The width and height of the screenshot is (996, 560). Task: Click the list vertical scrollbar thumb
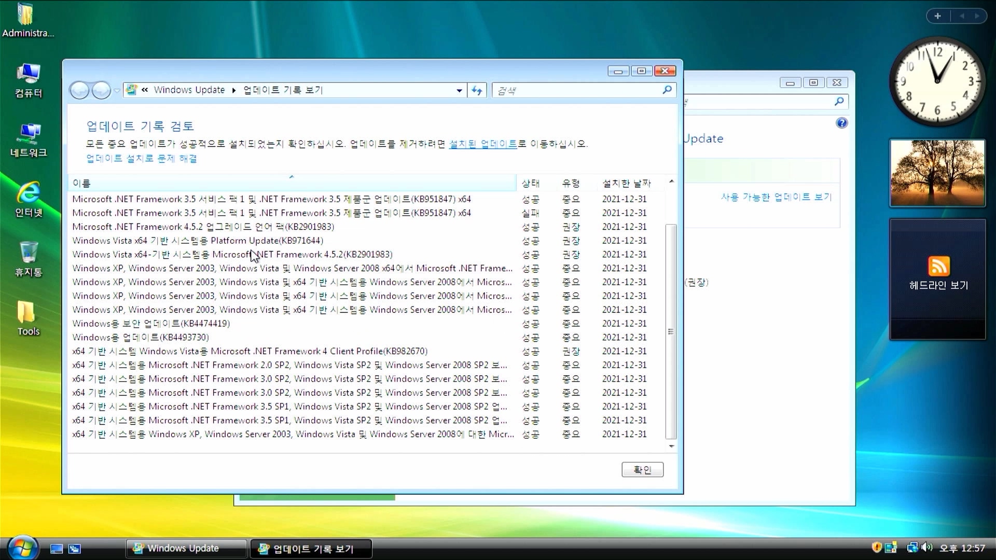click(671, 332)
